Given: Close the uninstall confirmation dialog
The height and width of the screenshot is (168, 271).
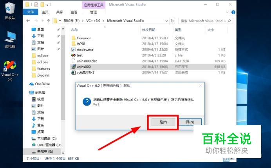Looking at the screenshot, I should click(200, 86).
